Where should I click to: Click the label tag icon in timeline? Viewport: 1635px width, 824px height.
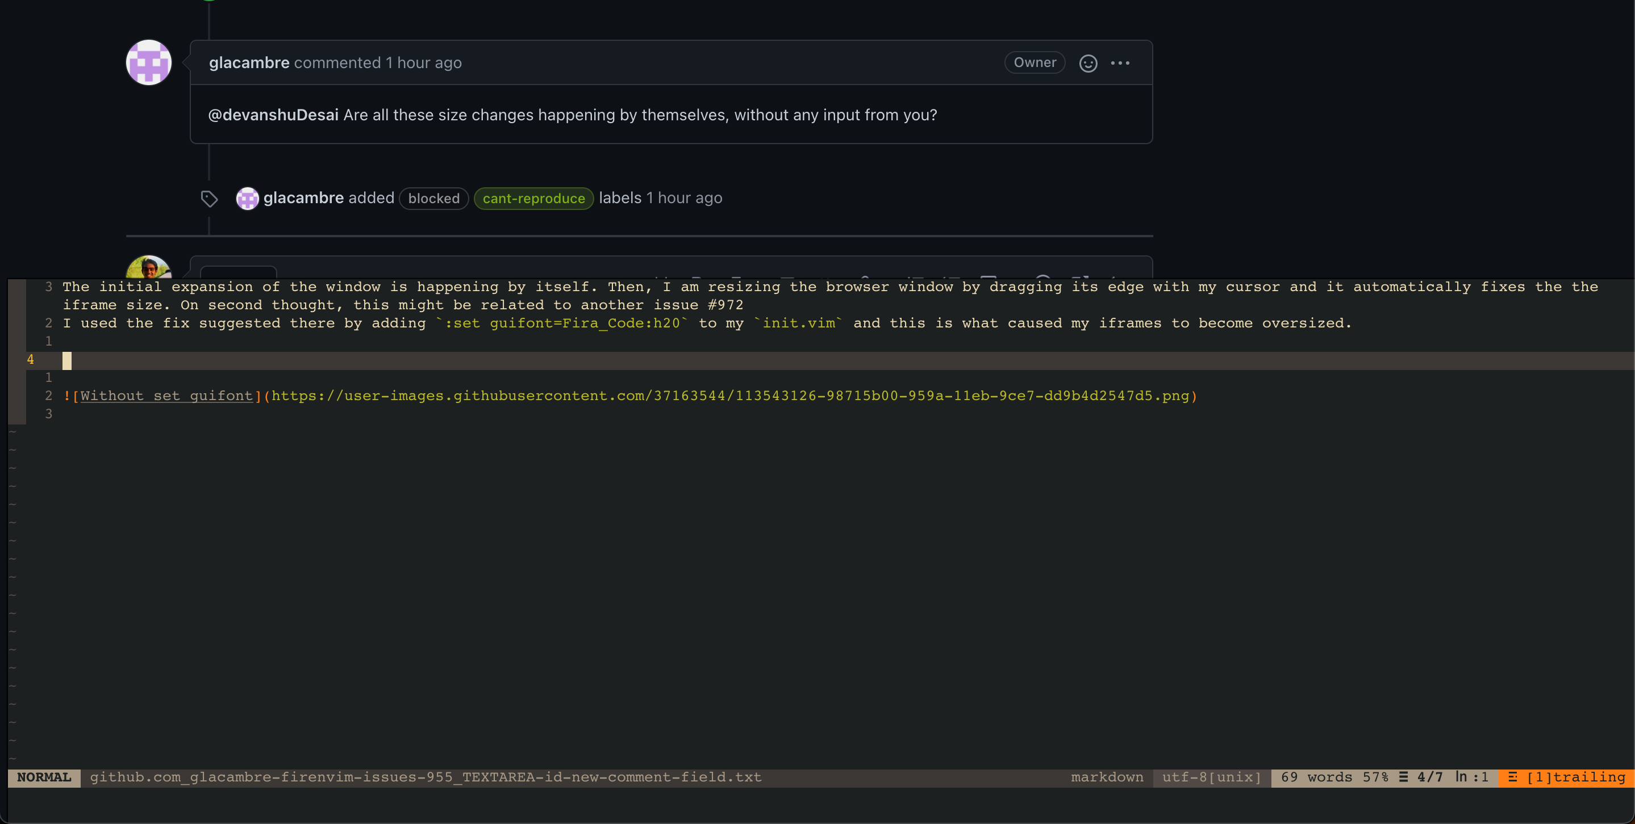point(209,199)
